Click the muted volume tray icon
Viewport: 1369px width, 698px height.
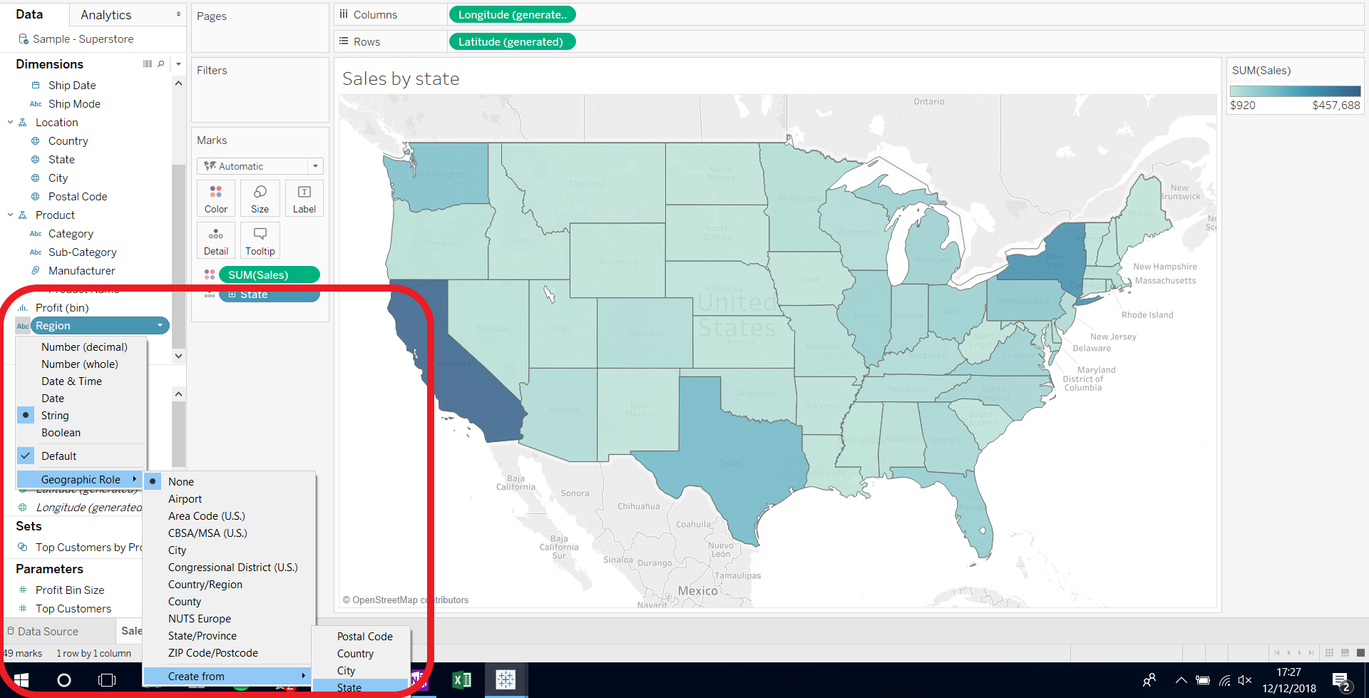pyautogui.click(x=1245, y=680)
